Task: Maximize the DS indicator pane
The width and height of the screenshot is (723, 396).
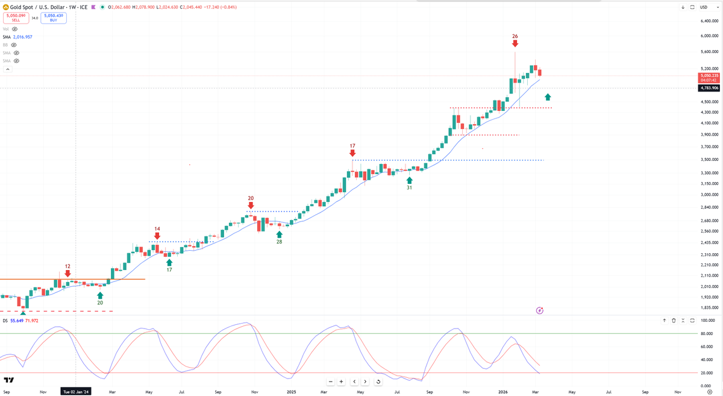Action: [692, 321]
